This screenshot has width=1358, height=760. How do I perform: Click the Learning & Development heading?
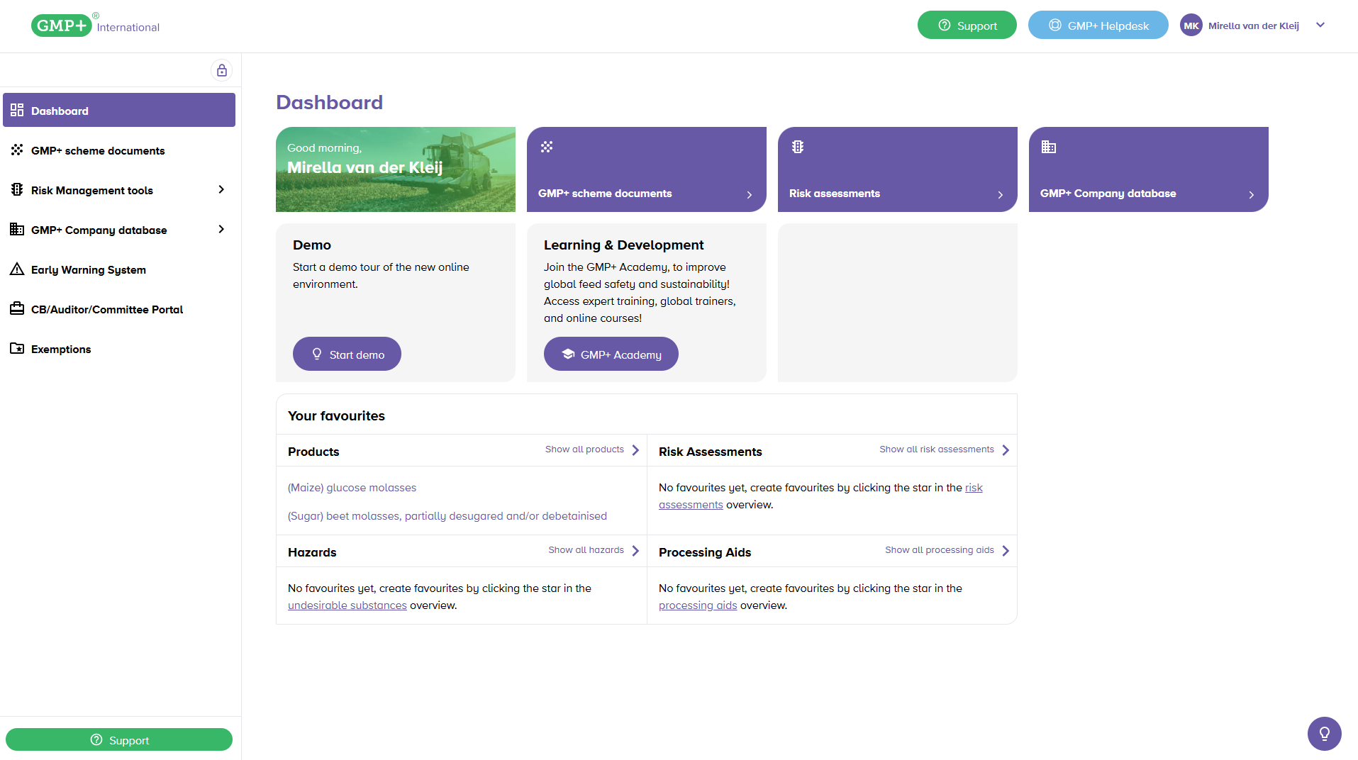623,245
